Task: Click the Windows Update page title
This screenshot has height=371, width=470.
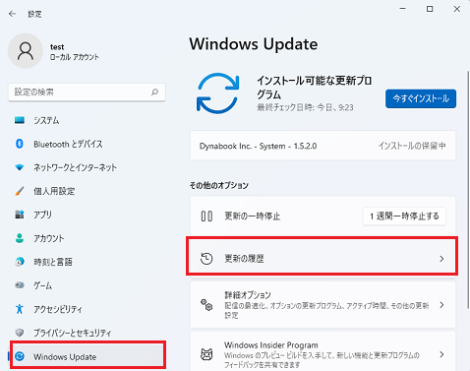Action: pyautogui.click(x=254, y=44)
